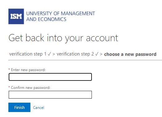Click the checkmark after verification step 1
The image size is (162, 117).
49,54
